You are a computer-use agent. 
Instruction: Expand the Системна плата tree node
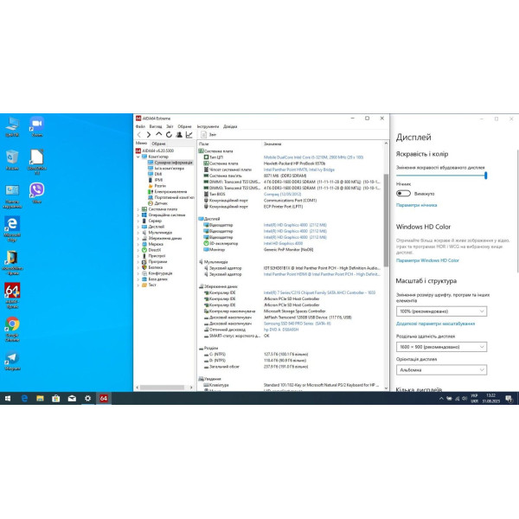tap(138, 209)
